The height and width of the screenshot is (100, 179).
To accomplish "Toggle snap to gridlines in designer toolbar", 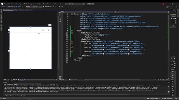I will point(16,80).
